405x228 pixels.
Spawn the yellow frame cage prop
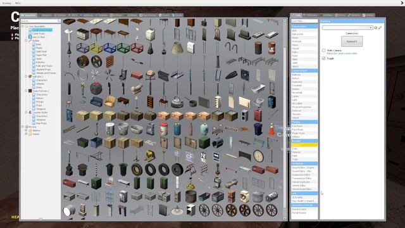point(96,47)
